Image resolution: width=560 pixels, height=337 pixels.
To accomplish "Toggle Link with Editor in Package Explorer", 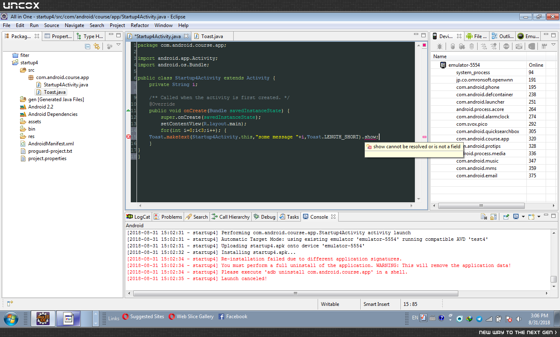I will pyautogui.click(x=97, y=46).
